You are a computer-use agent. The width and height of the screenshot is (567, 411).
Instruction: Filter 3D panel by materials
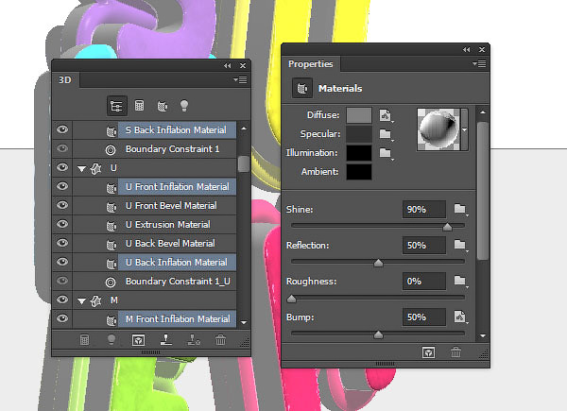[163, 106]
